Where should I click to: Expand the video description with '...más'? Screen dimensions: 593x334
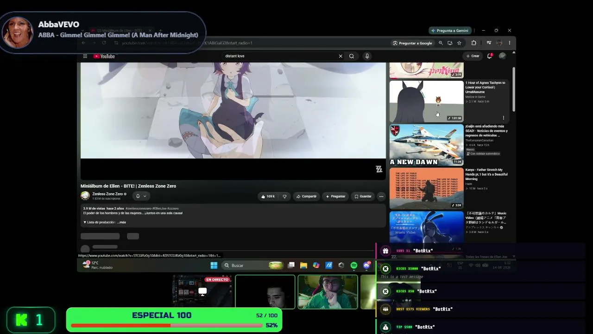[x=121, y=222]
